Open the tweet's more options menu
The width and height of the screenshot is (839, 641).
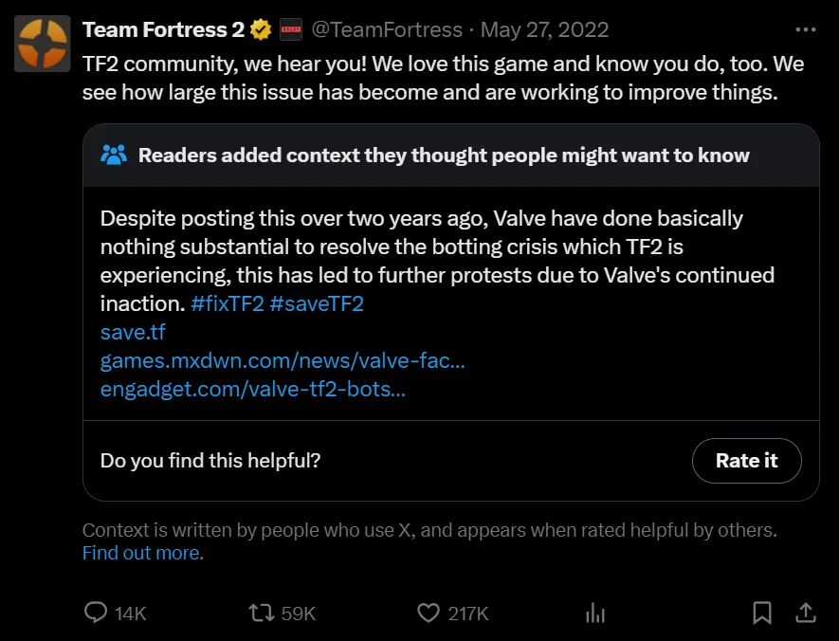tap(805, 29)
